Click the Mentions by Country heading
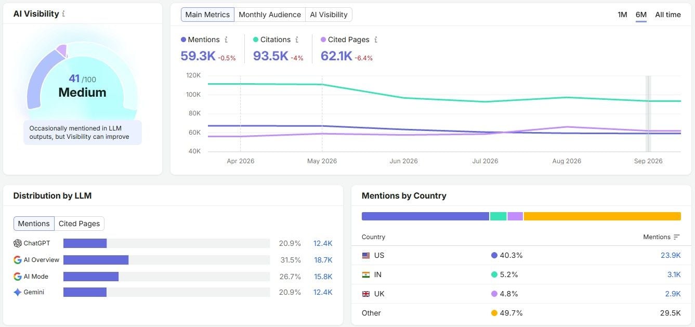The image size is (695, 327). [404, 196]
